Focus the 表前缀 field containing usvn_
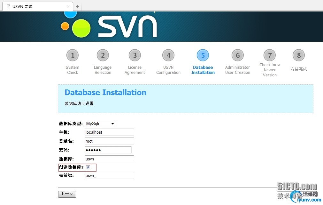This screenshot has width=323, height=205. (x=109, y=175)
